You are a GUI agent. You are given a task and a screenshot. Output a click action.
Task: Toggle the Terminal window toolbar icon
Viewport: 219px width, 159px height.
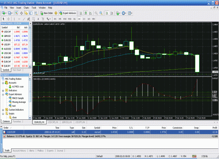pyautogui.click(x=31, y=13)
